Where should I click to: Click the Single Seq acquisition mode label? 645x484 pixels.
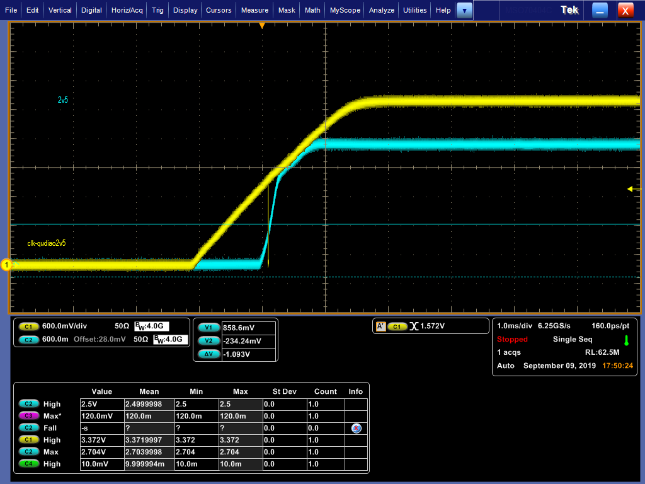click(573, 340)
